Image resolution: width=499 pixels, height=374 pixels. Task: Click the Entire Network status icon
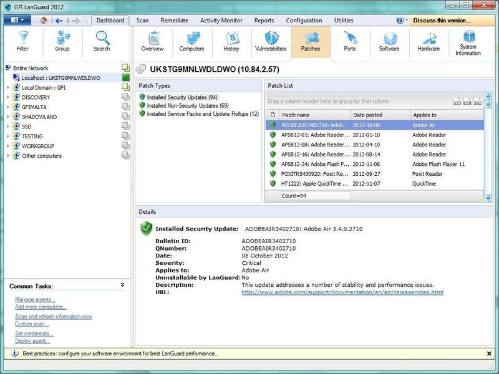click(126, 67)
